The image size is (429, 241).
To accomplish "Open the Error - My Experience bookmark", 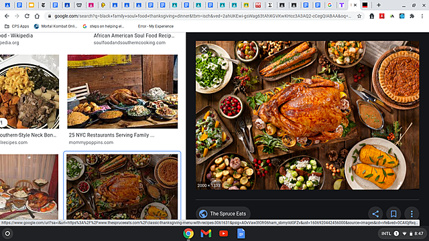I will pos(156,26).
